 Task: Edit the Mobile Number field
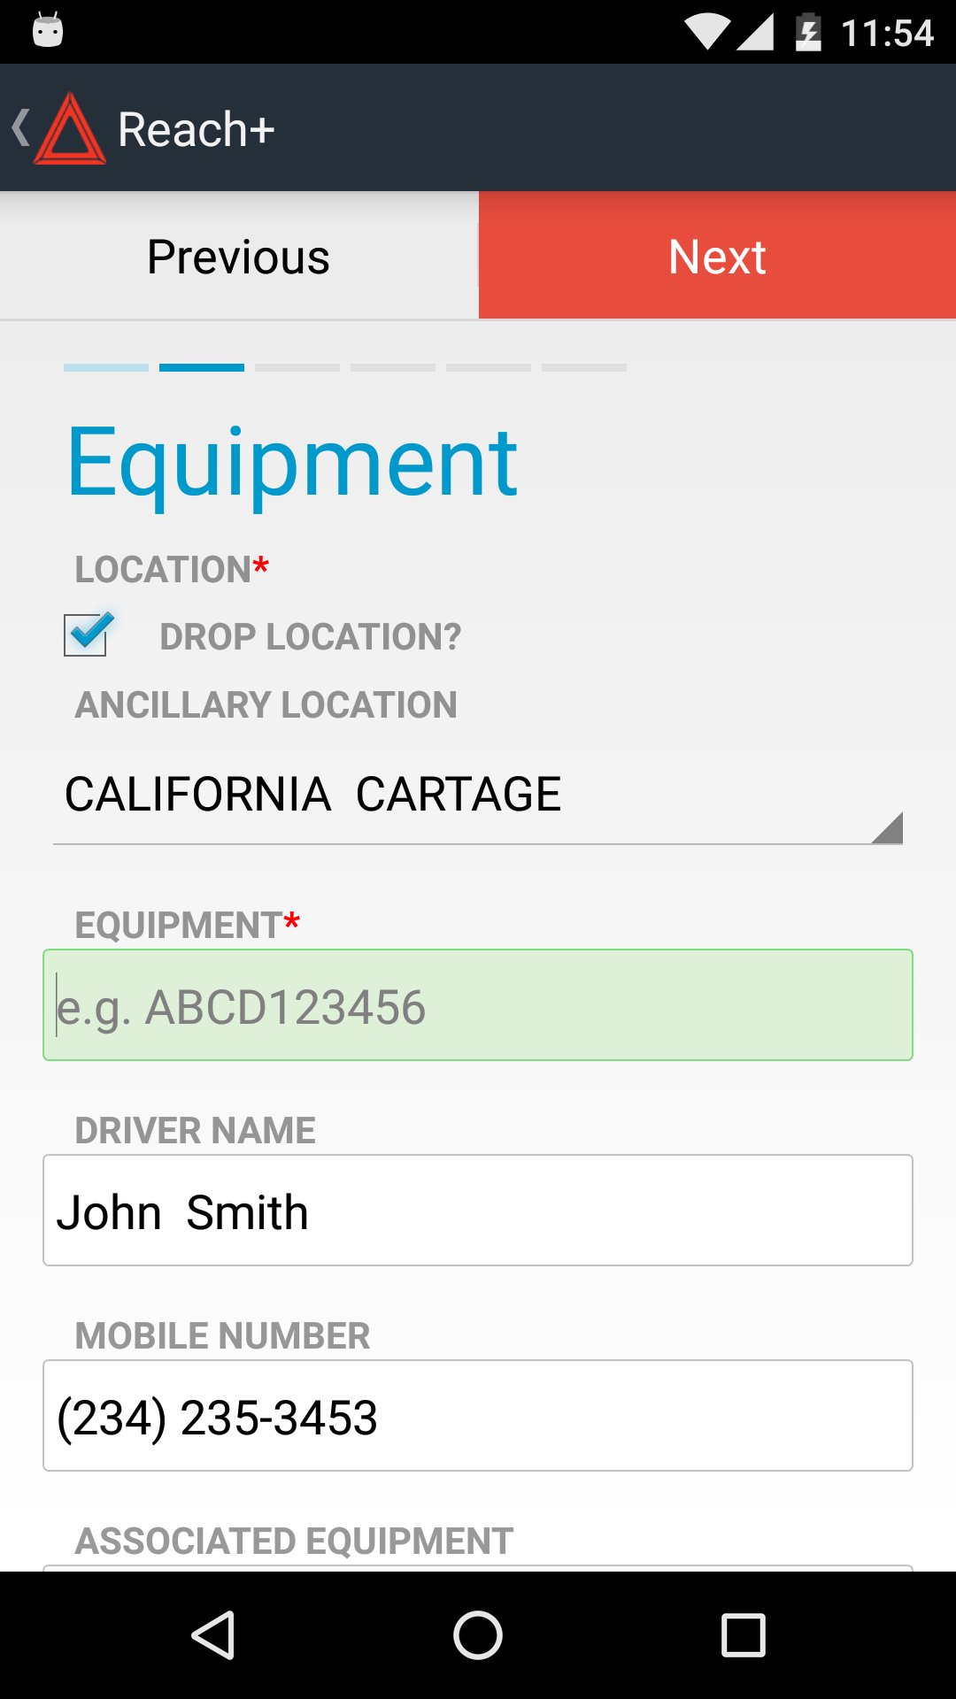click(x=478, y=1416)
